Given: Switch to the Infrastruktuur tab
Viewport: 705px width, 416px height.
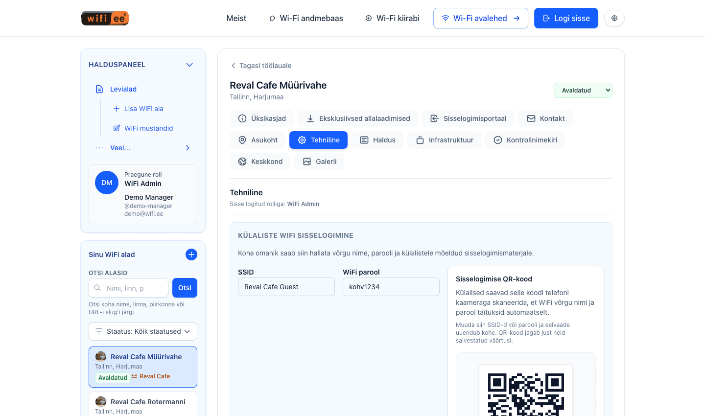Looking at the screenshot, I should (x=445, y=140).
